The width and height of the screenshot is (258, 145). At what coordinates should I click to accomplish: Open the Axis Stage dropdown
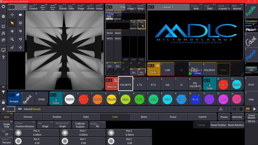click(45, 125)
